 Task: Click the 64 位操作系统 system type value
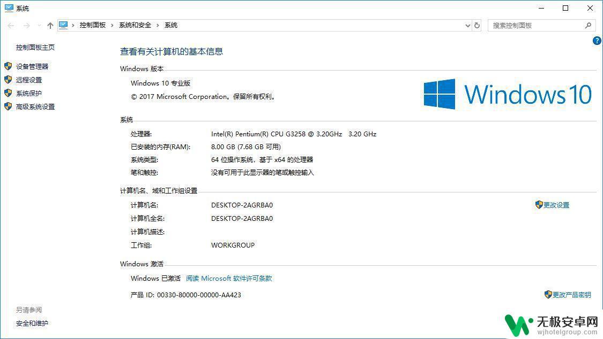click(x=262, y=160)
